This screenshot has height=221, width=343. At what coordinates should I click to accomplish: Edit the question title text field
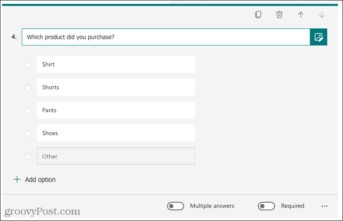[165, 37]
